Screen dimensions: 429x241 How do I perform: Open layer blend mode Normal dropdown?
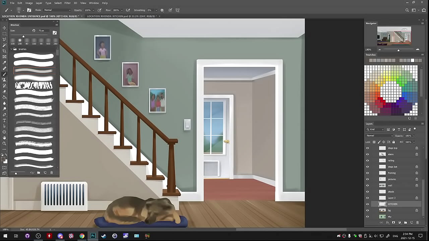(379, 136)
